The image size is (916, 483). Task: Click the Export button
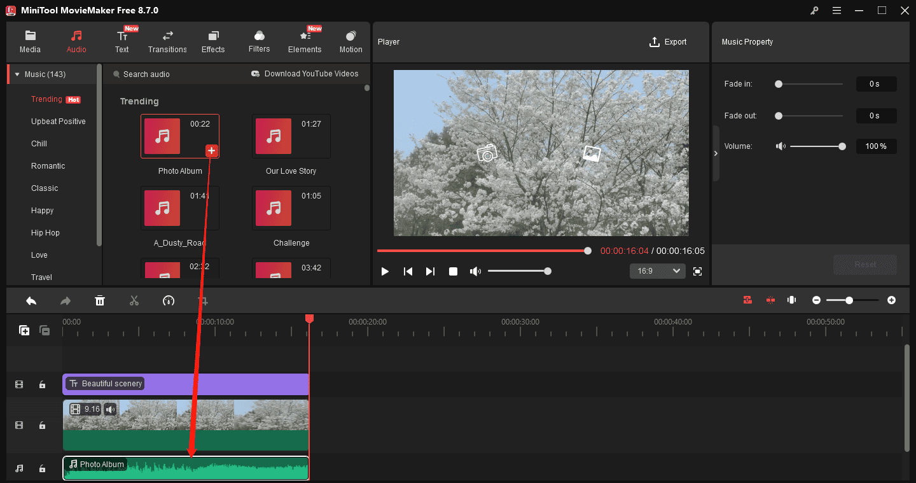click(x=668, y=42)
